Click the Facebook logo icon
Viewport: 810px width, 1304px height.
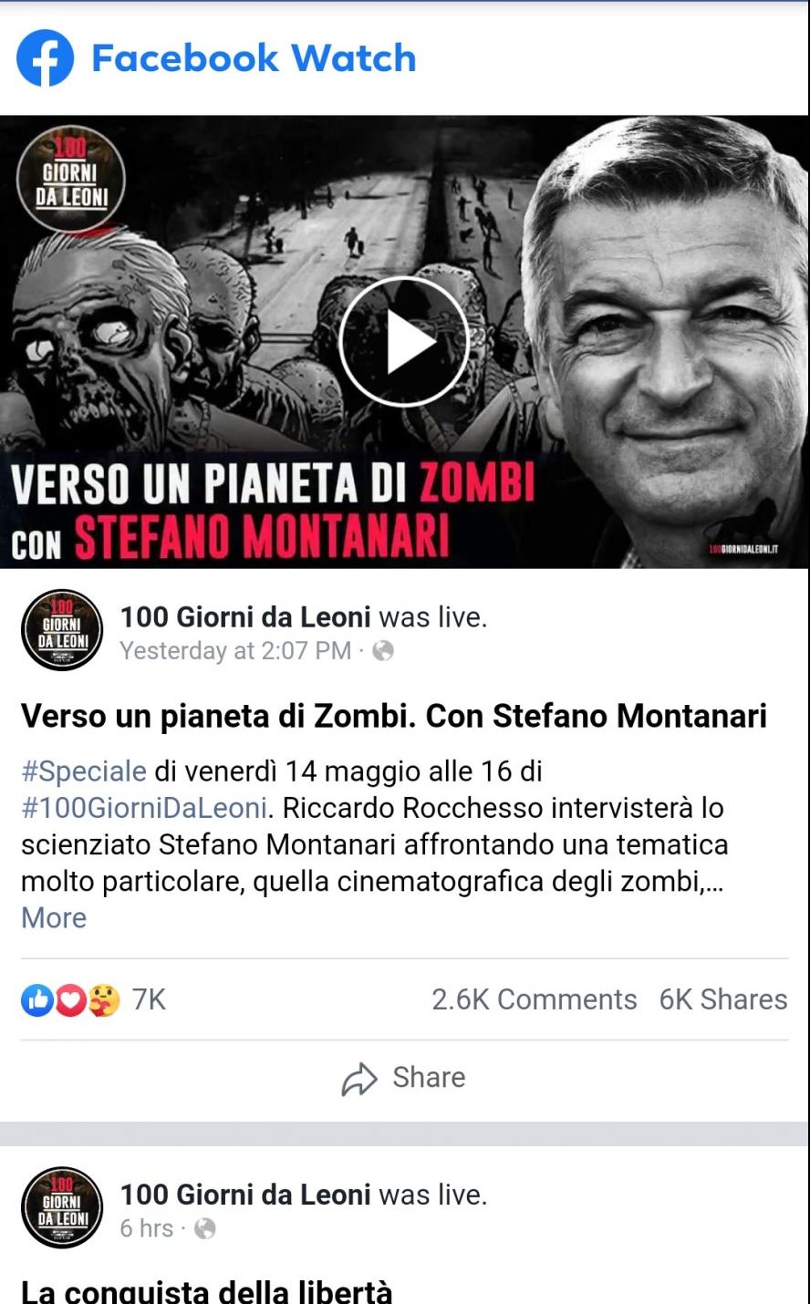[45, 58]
